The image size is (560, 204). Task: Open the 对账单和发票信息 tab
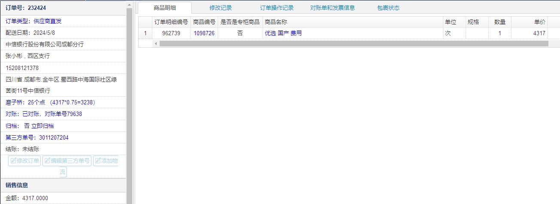[x=333, y=8]
